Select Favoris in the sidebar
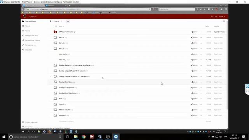The height and width of the screenshot is (140, 249). pos(28,31)
